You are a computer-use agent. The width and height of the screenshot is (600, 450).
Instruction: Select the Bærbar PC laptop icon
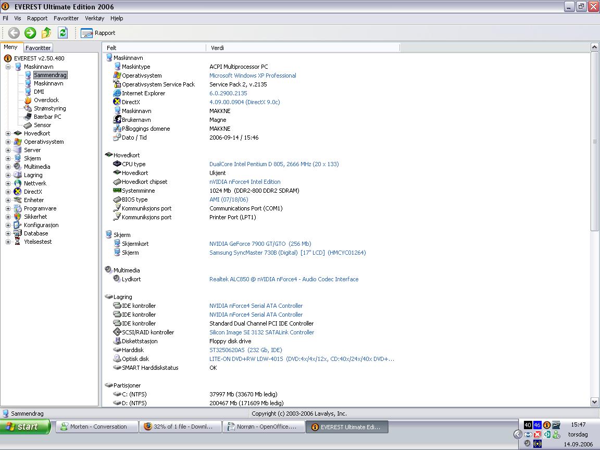click(x=28, y=117)
